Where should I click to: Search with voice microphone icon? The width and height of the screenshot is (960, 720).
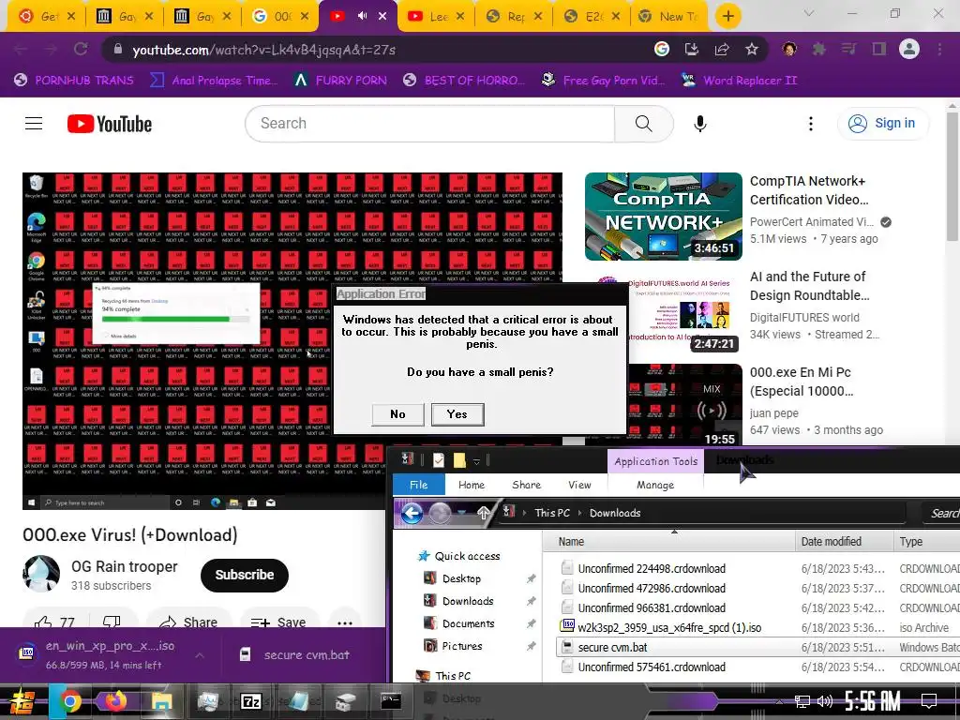(699, 124)
